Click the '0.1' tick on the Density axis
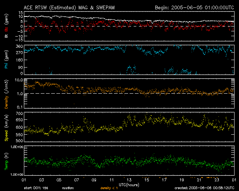Viewport: 239px width, 191px height. click(20, 107)
